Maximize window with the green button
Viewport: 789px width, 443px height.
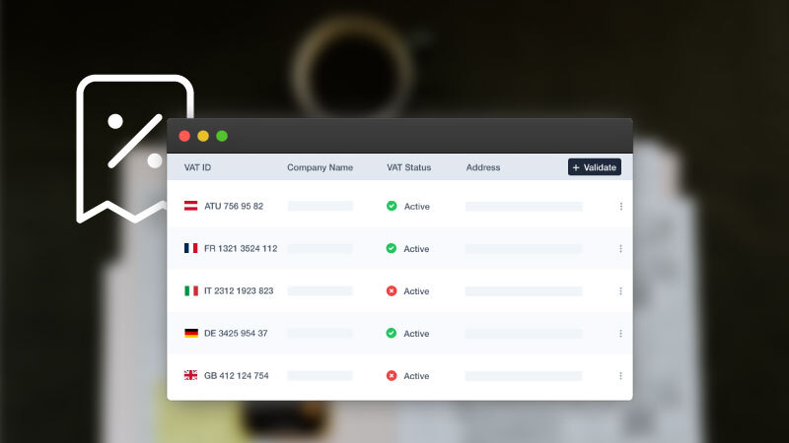click(x=222, y=136)
